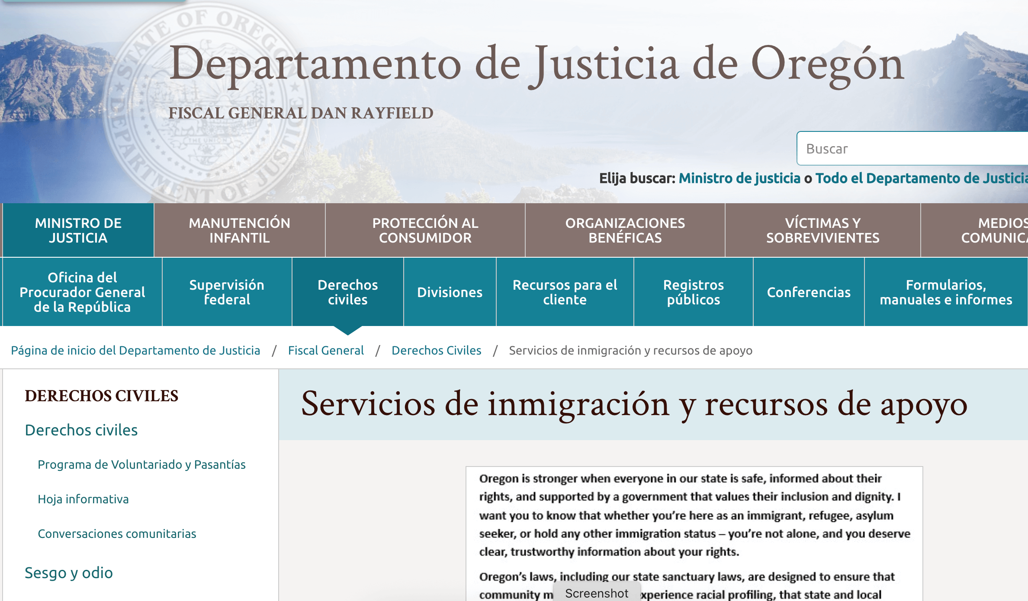The height and width of the screenshot is (601, 1028).
Task: Click Fiscal General breadcrumb link
Action: 326,350
